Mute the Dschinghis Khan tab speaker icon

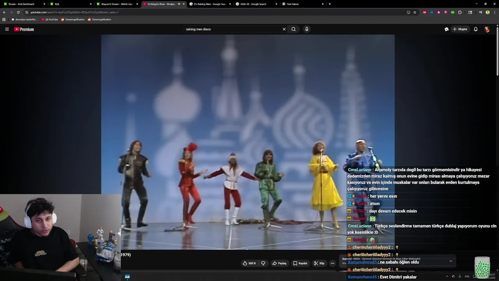point(179,4)
